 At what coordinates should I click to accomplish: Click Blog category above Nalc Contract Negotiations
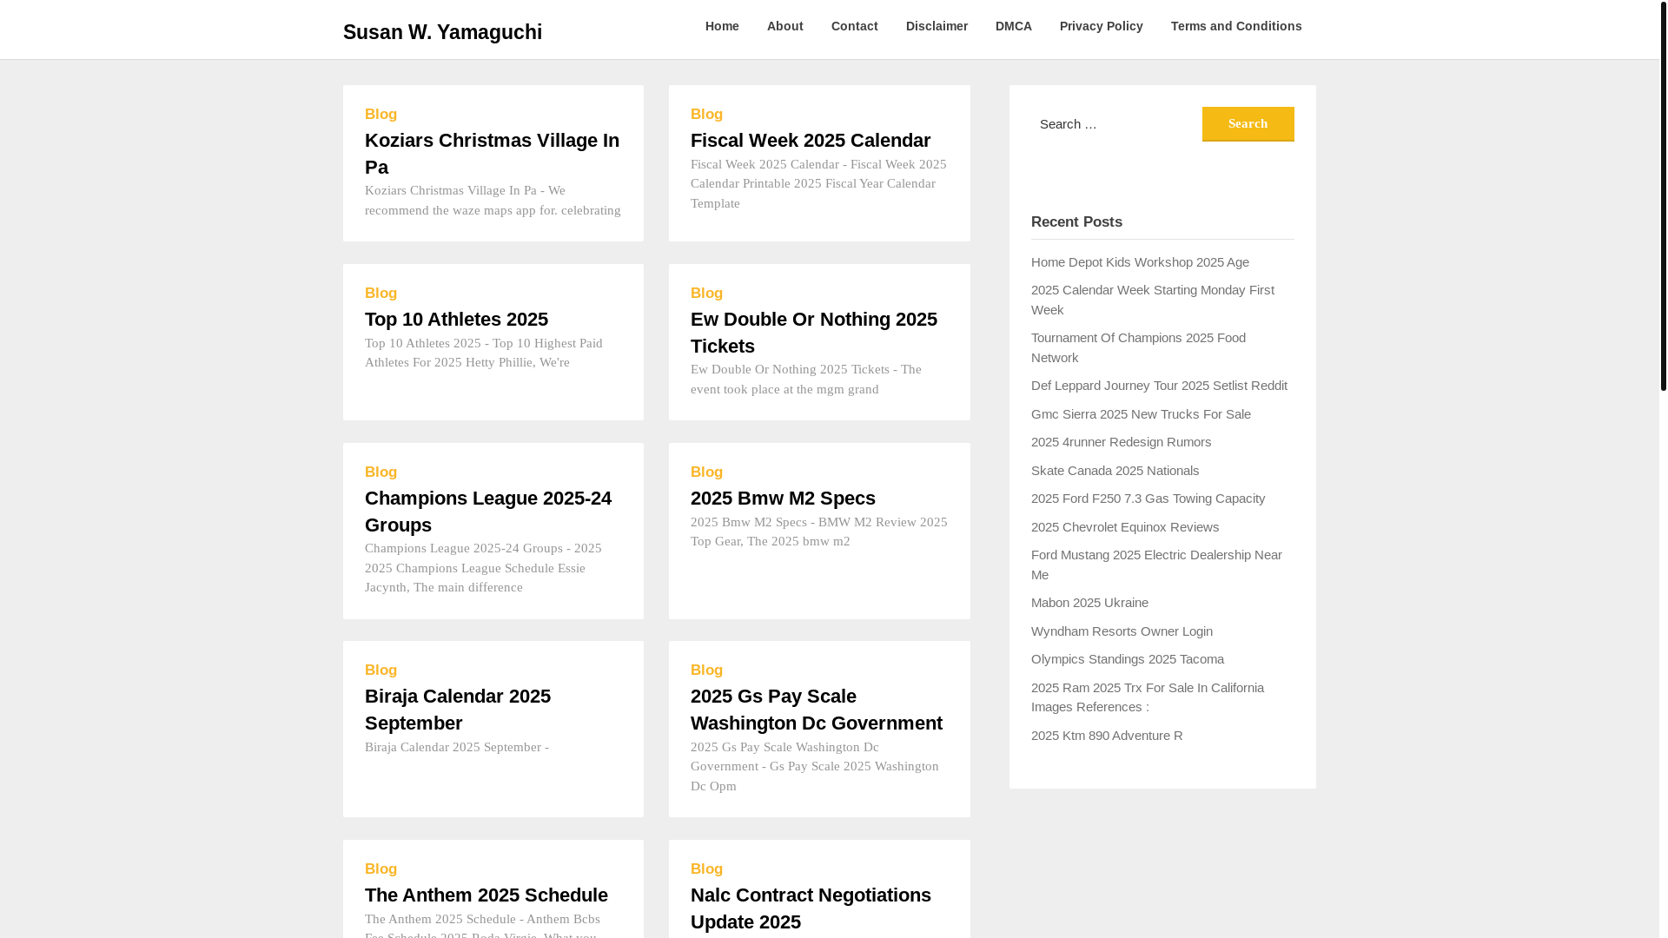click(x=706, y=869)
